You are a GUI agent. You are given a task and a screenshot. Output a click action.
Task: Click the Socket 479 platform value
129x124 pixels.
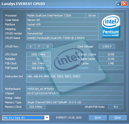(x=62, y=24)
